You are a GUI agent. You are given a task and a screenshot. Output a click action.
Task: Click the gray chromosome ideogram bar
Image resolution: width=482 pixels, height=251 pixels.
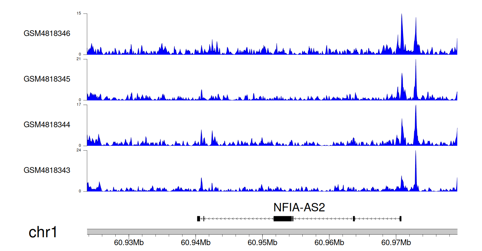pyautogui.click(x=272, y=232)
